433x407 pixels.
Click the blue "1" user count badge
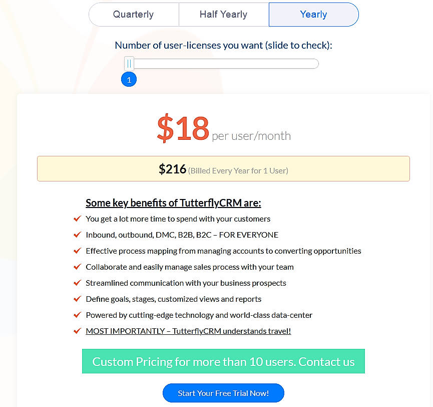[129, 79]
